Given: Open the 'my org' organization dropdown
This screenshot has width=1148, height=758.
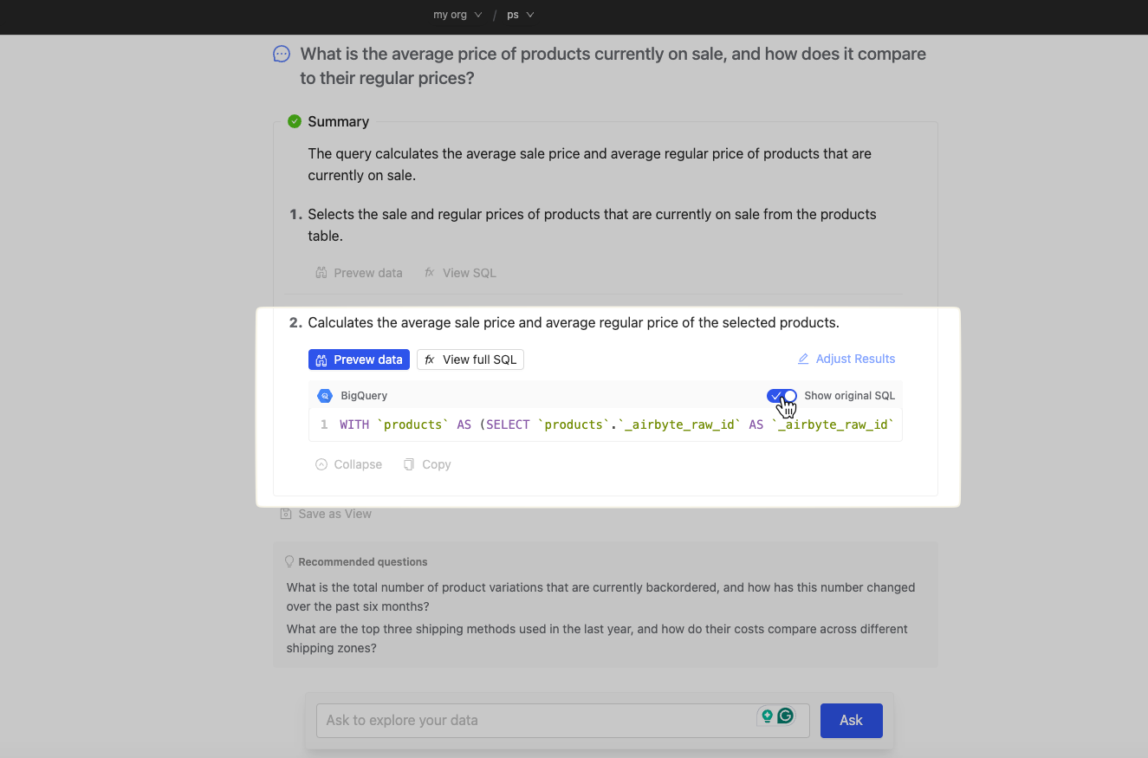Looking at the screenshot, I should tap(457, 15).
